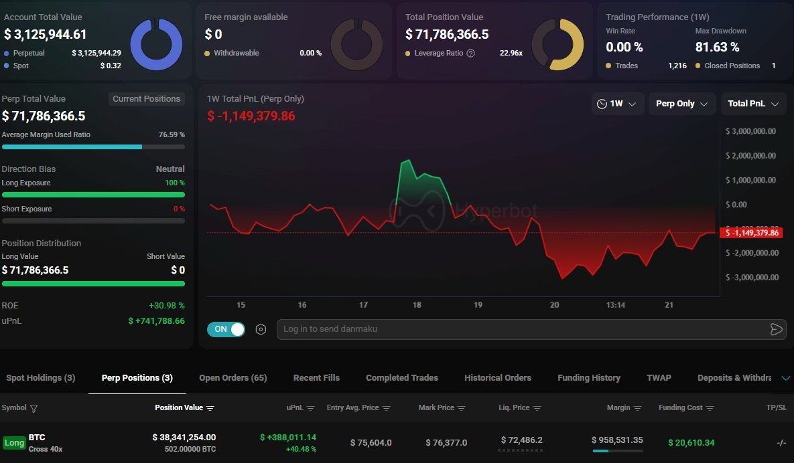794x463 pixels.
Task: Open the Spot Holdings (3) tab
Action: (41, 378)
